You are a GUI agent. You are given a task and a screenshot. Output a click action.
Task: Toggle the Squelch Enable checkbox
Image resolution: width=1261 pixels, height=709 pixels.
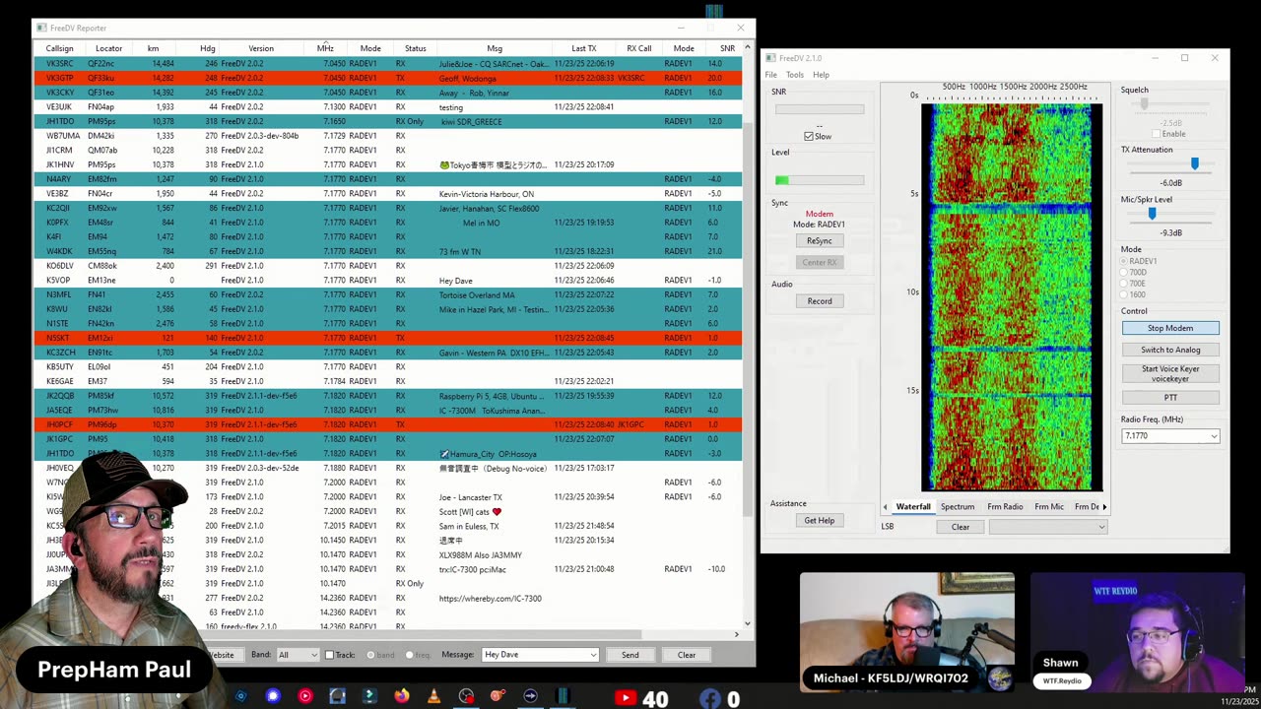click(x=1156, y=134)
